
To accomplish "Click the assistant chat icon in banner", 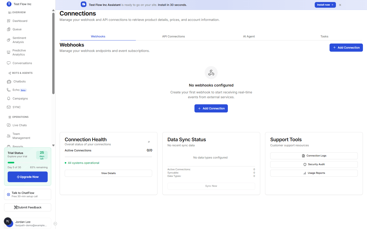I will click(x=84, y=4).
